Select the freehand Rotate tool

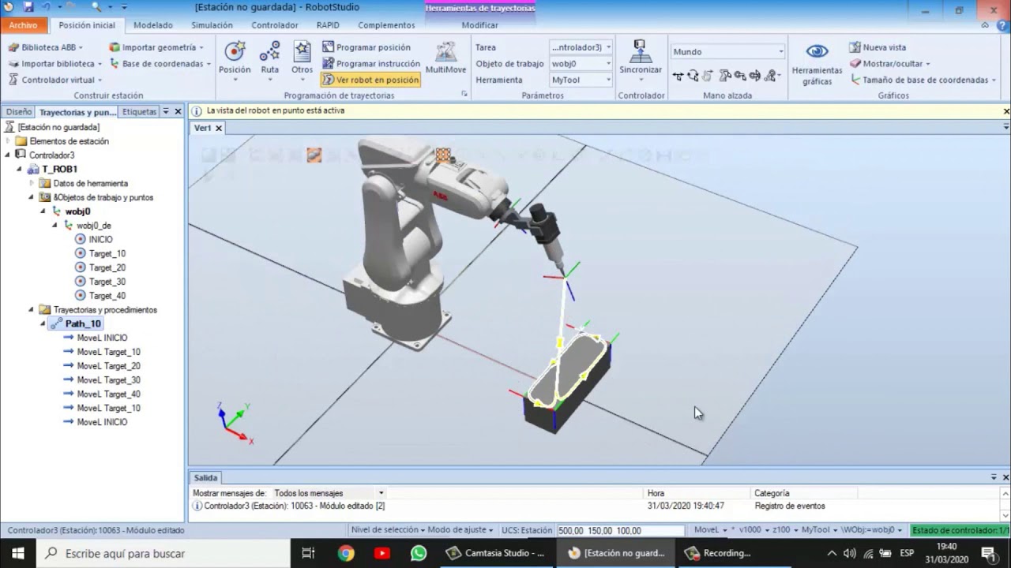click(x=693, y=76)
